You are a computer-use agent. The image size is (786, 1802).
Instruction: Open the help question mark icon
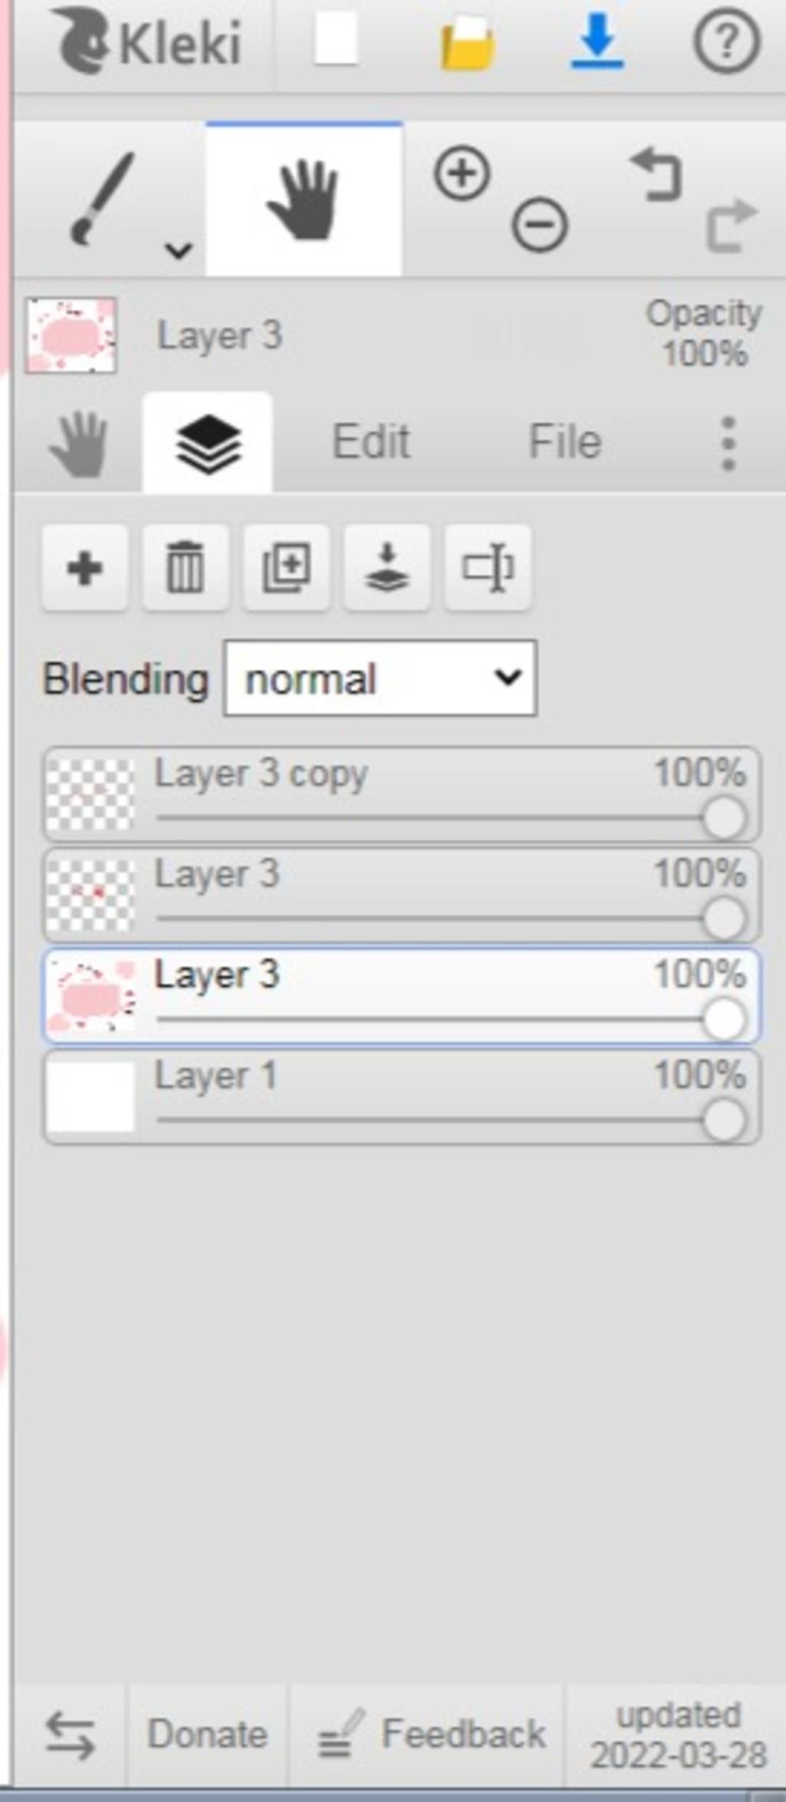[726, 41]
